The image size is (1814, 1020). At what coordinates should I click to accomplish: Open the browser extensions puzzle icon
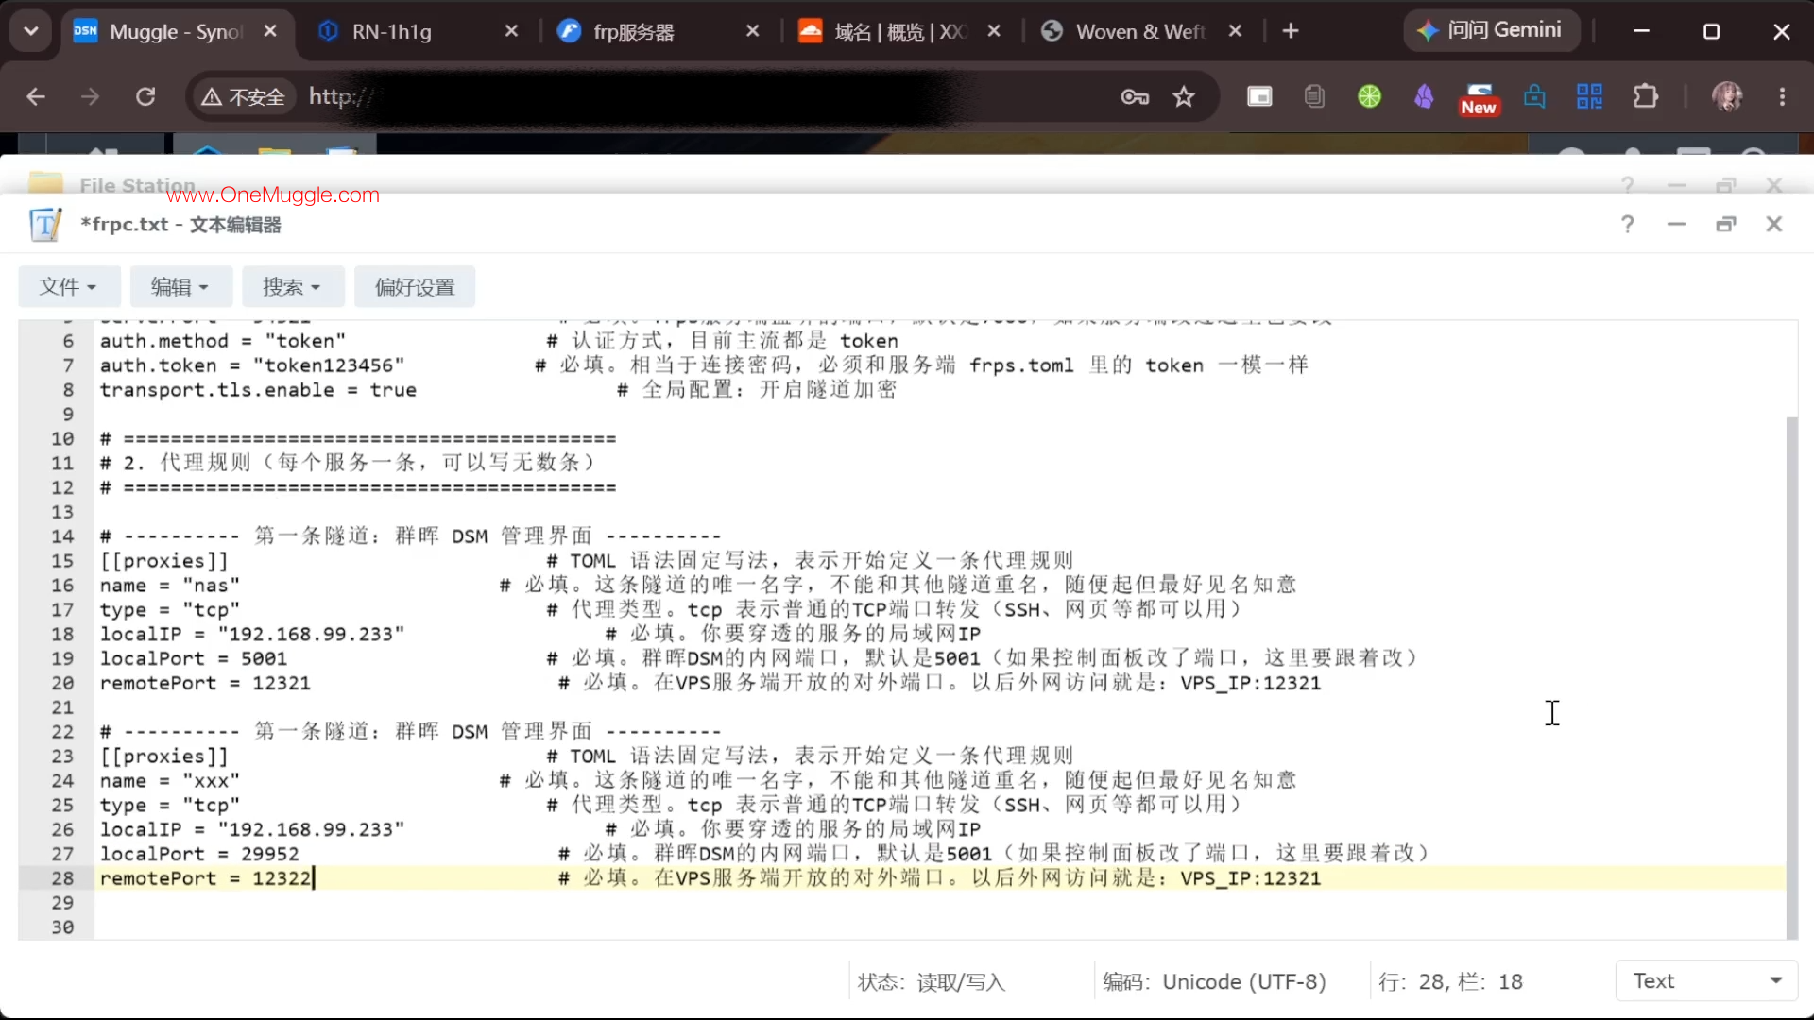[x=1646, y=96]
